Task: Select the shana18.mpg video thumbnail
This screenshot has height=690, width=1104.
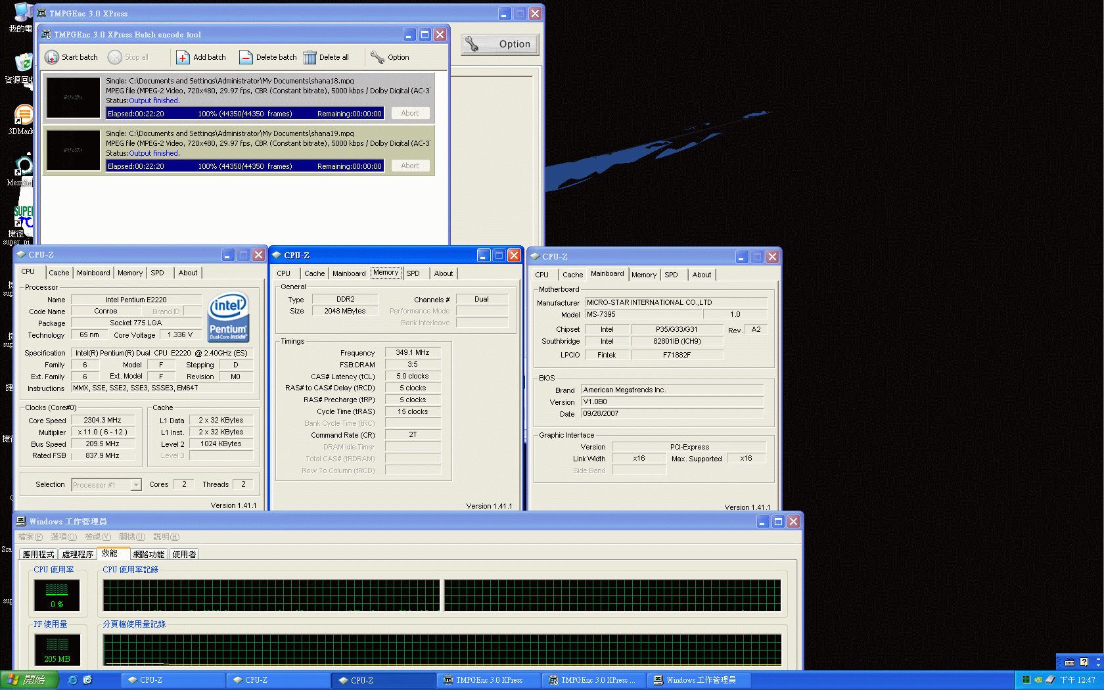Action: click(x=73, y=97)
